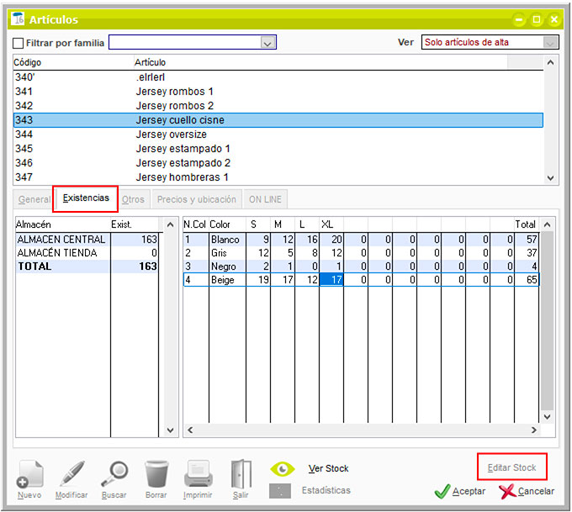572x512 pixels.
Task: Switch to the Otros tab
Action: (133, 199)
